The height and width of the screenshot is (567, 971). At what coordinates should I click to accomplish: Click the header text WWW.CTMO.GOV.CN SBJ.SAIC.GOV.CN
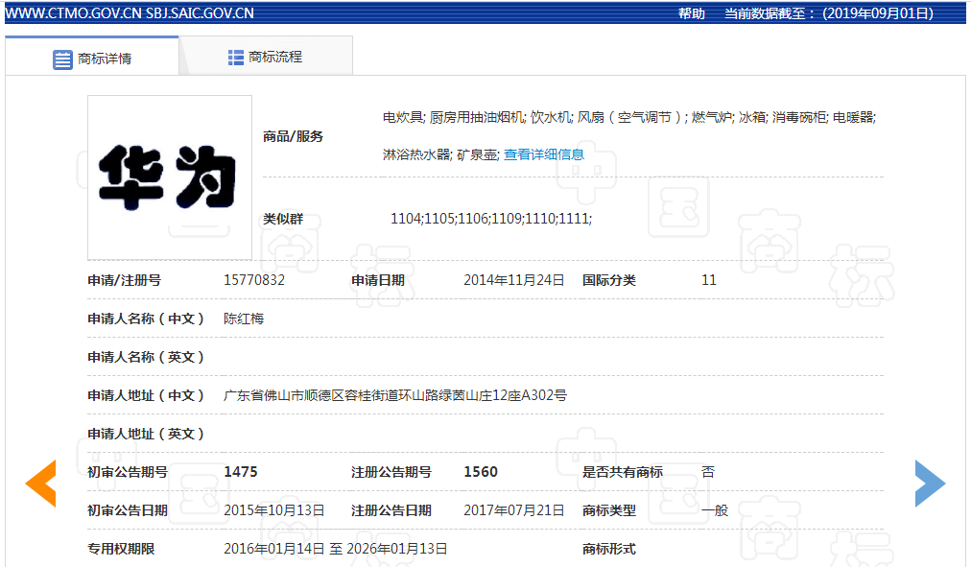pyautogui.click(x=130, y=13)
